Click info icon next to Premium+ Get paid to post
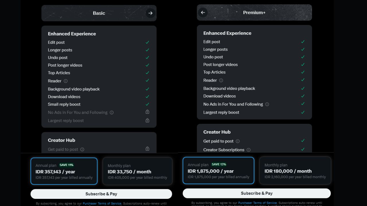Screen dimensions: 367x206 click(238, 141)
